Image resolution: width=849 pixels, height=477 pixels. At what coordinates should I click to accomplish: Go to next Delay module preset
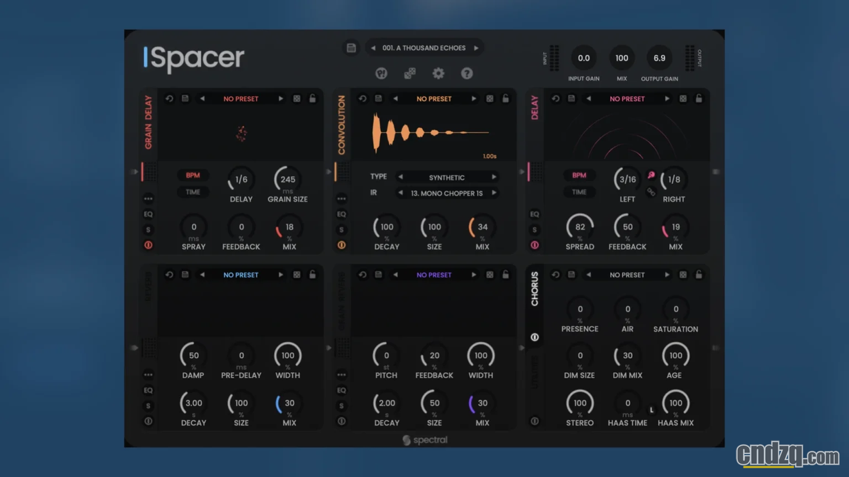(x=667, y=98)
